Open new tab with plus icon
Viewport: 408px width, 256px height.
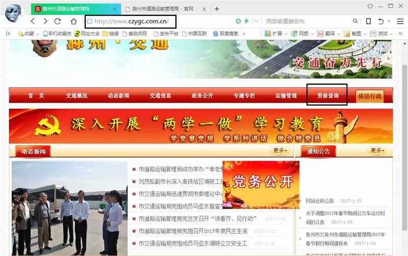coord(217,9)
